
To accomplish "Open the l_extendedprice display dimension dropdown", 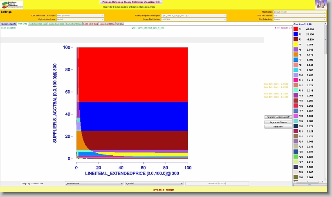I will point(94,184).
